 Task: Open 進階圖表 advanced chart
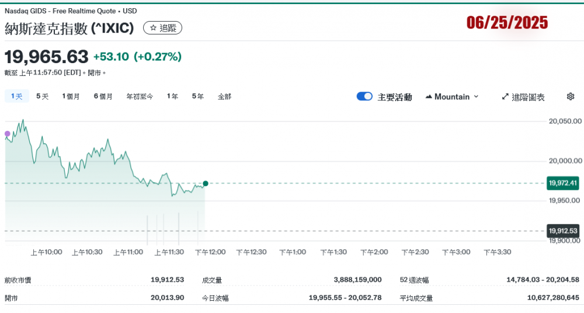coord(523,97)
